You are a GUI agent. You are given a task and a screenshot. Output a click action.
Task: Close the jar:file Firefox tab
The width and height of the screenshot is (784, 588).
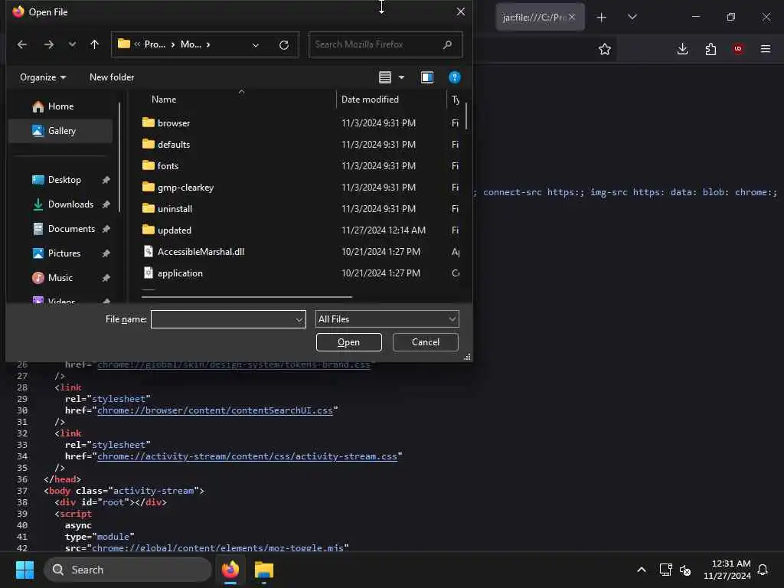click(x=572, y=17)
